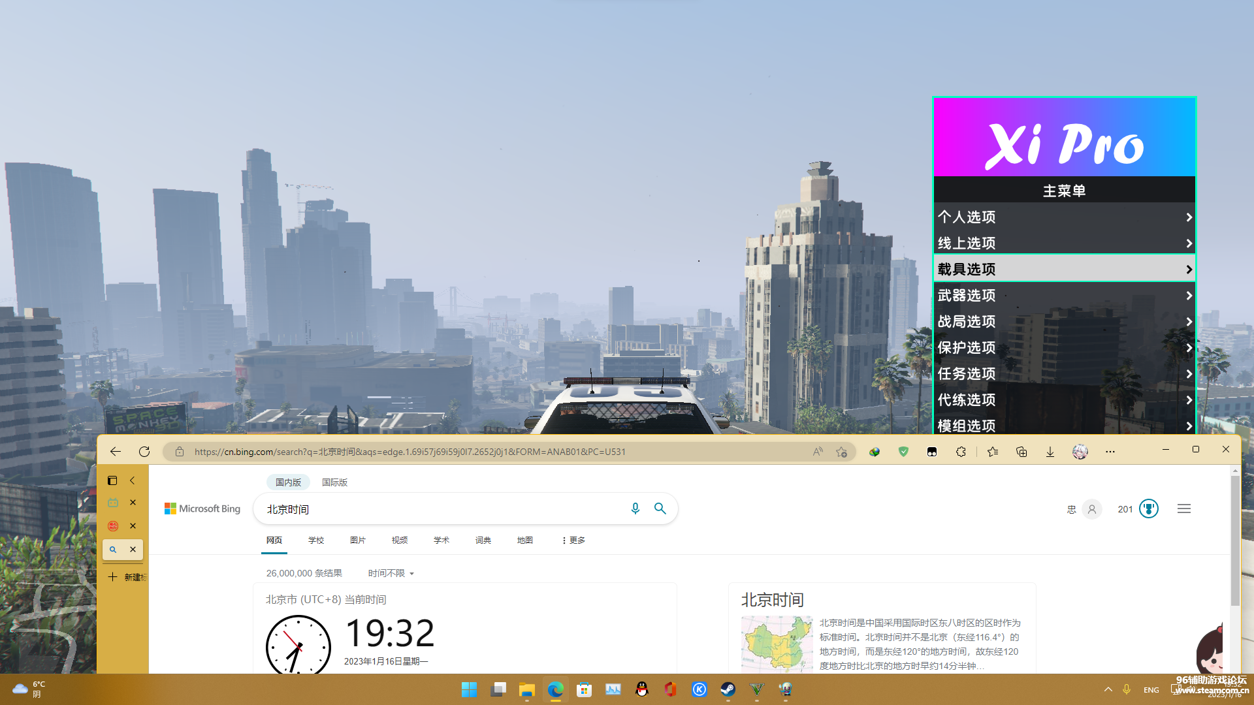Image resolution: width=1254 pixels, height=705 pixels.
Task: Click the magnifier icon in Bing search box
Action: tap(660, 509)
